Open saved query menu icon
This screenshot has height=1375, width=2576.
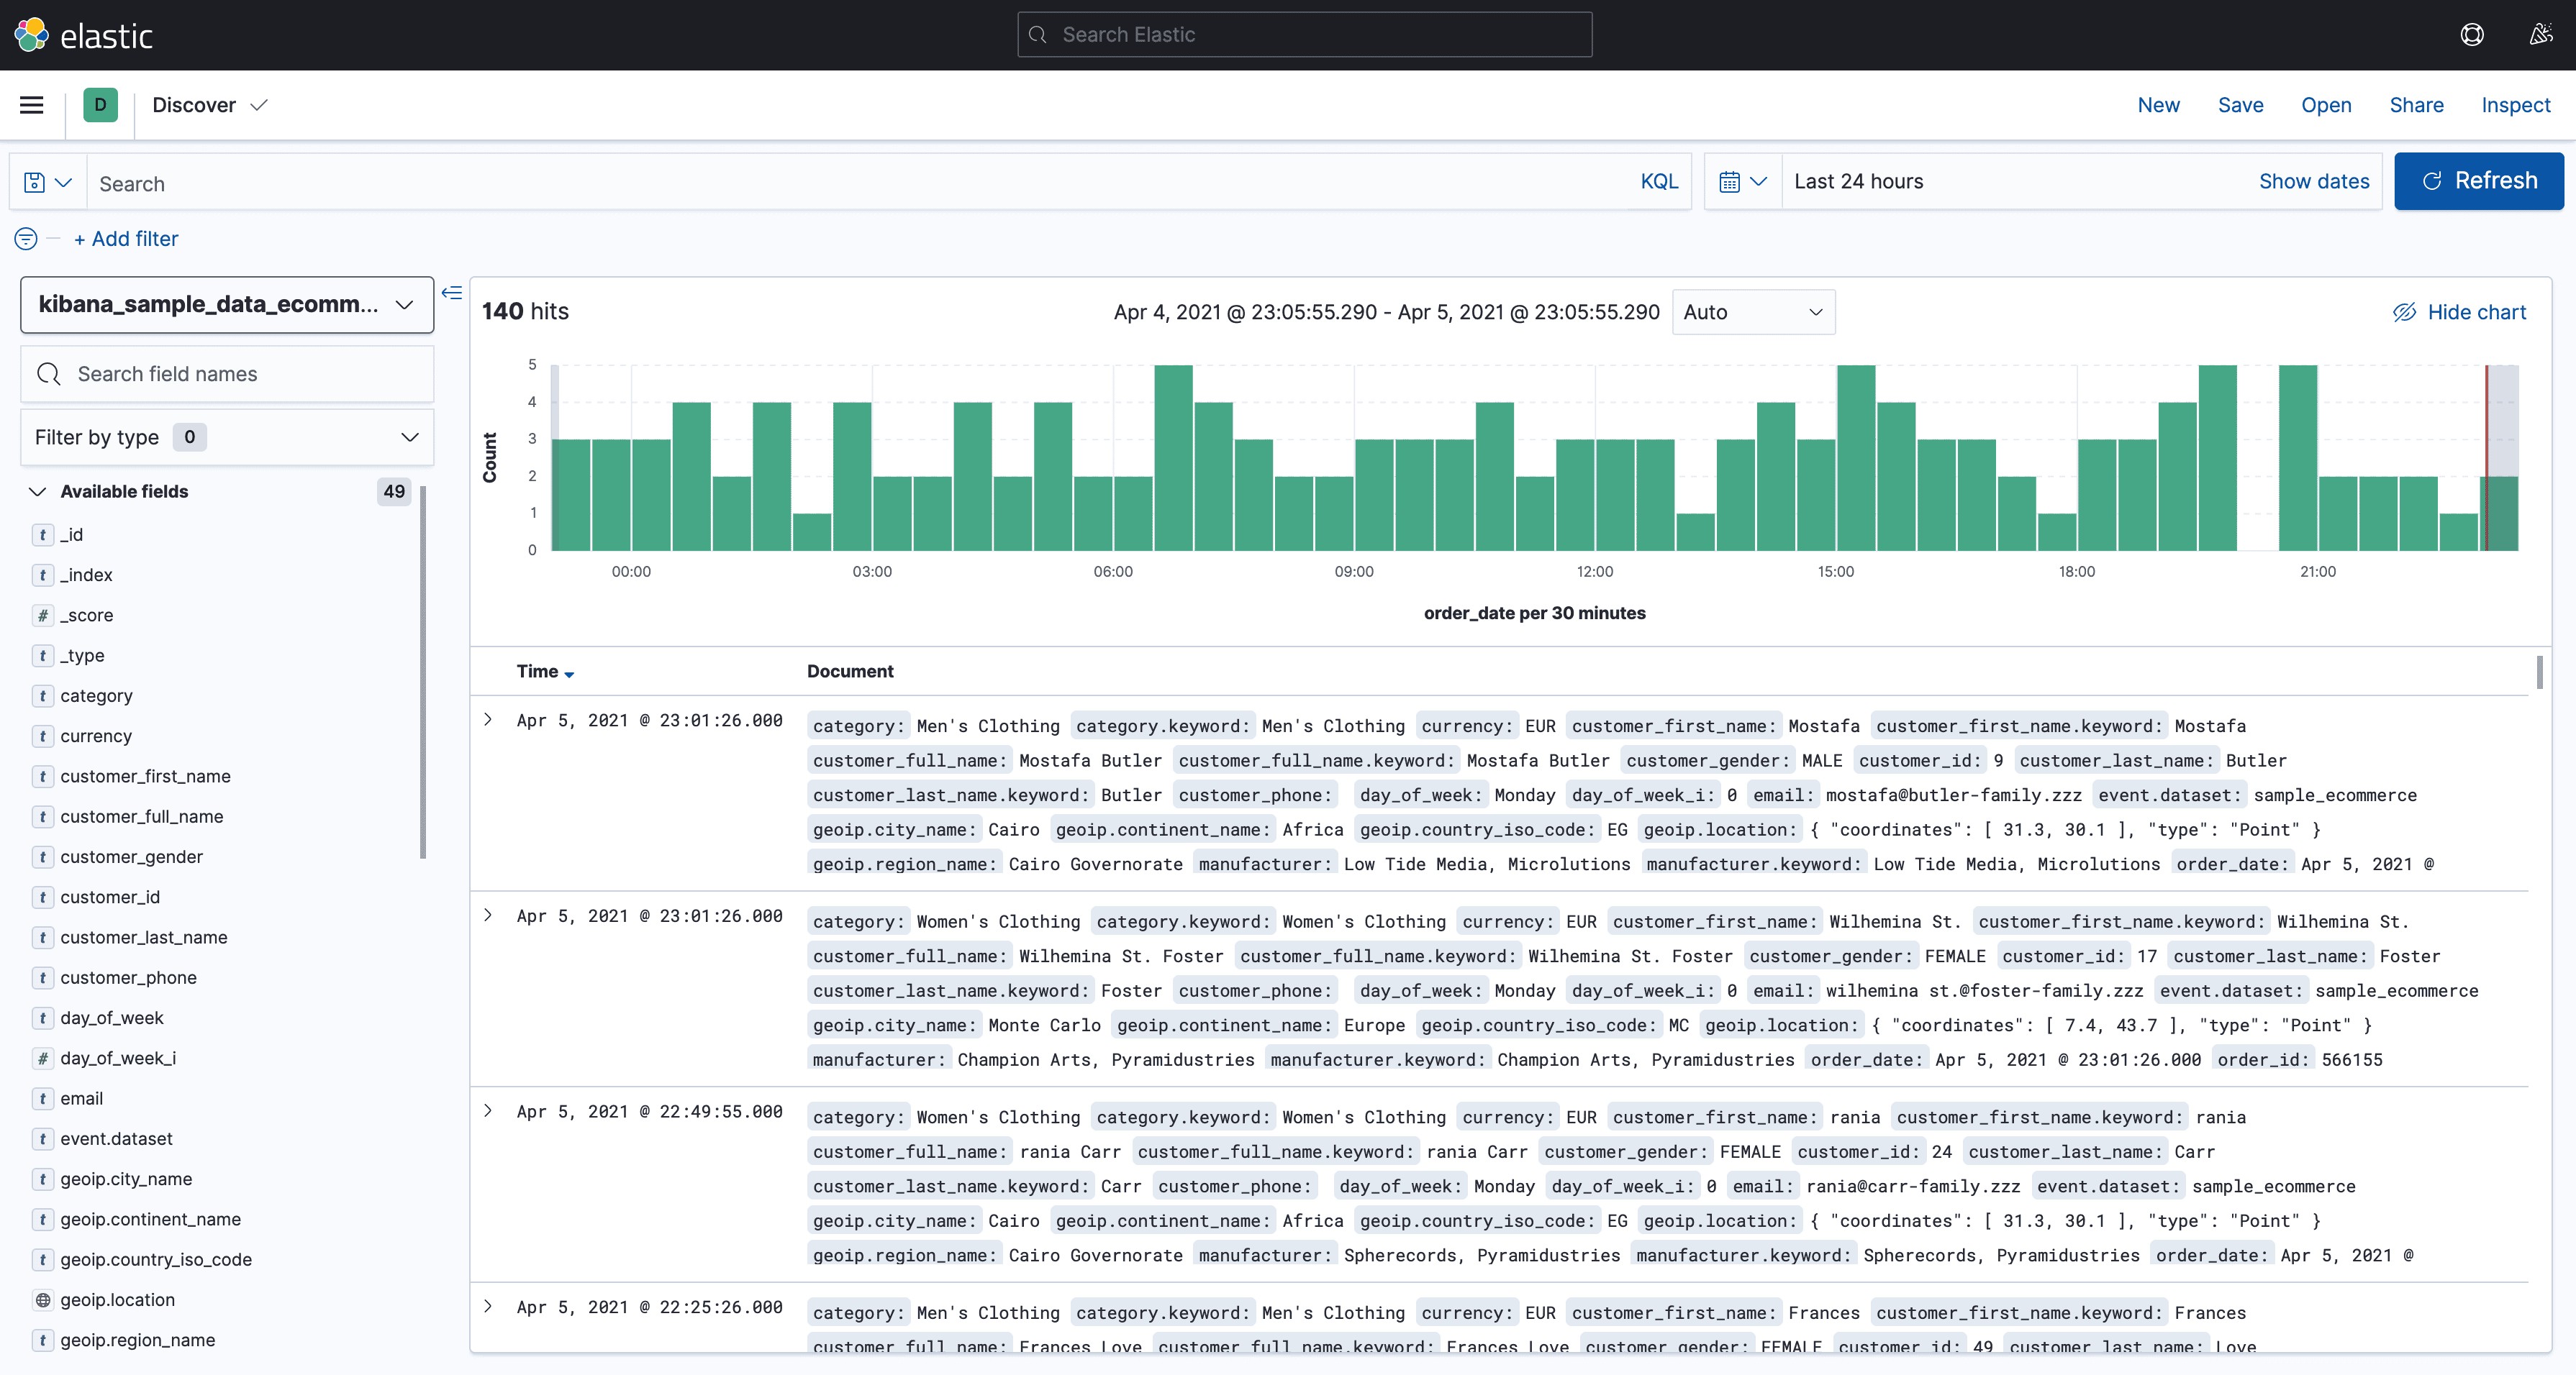pos(47,182)
